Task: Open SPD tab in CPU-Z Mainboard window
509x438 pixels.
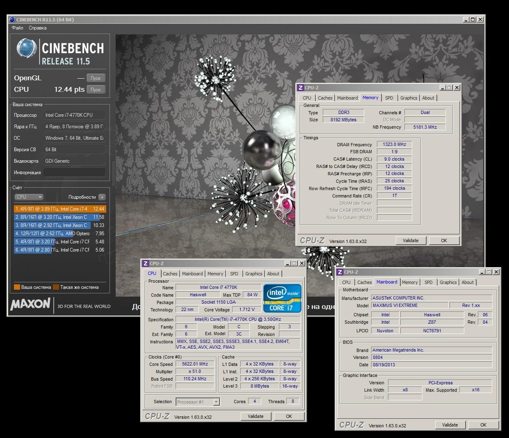Action: pos(429,282)
